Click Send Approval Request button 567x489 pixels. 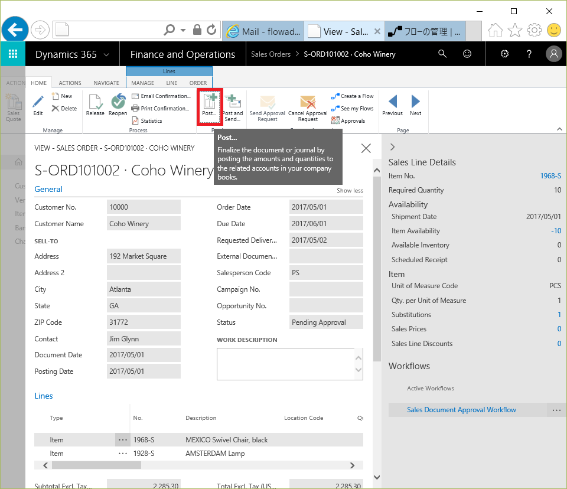[267, 108]
